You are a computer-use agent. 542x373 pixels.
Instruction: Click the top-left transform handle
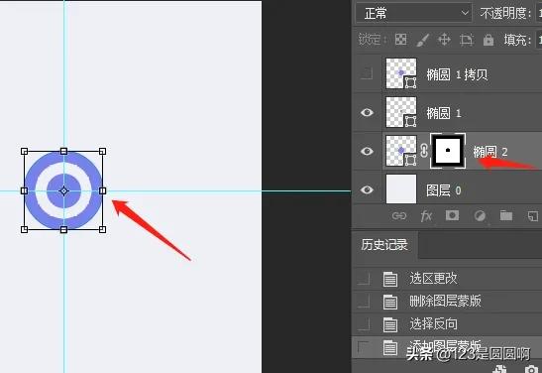click(x=24, y=151)
